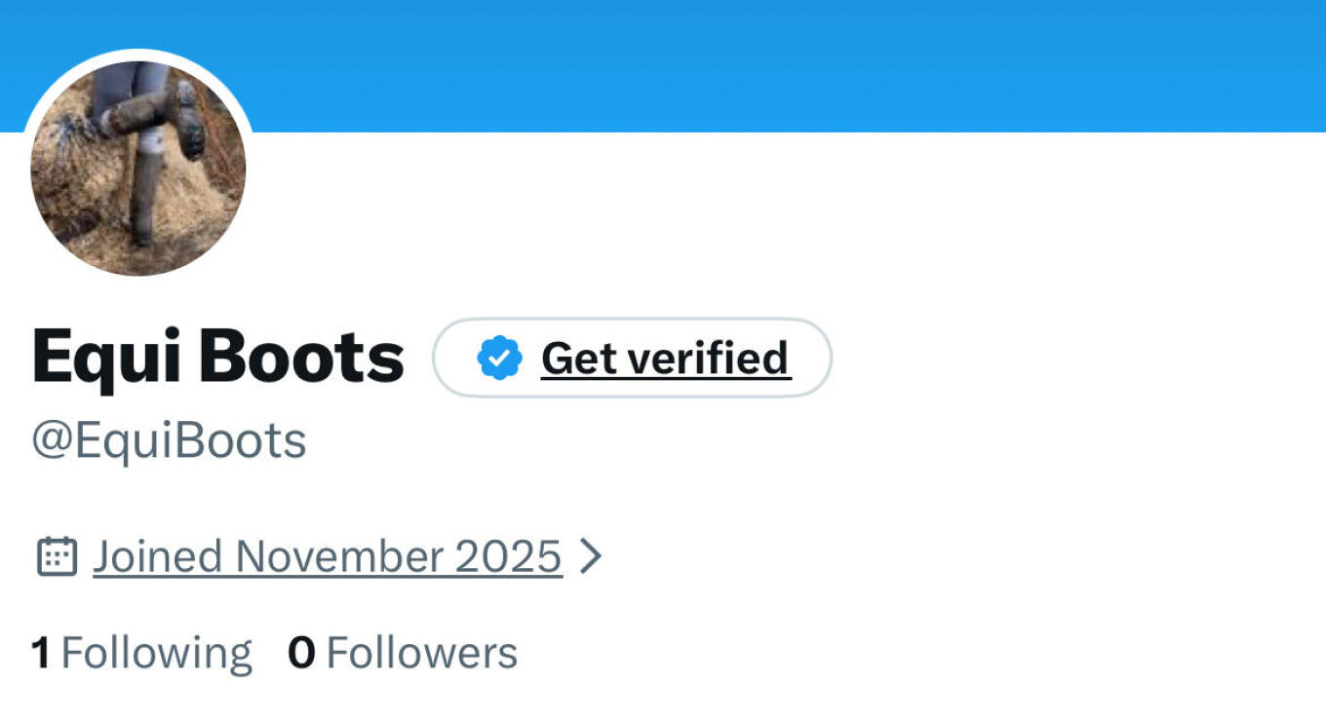Open the "Joined November 2025" link
Screen dimensions: 1326x721
tap(328, 556)
